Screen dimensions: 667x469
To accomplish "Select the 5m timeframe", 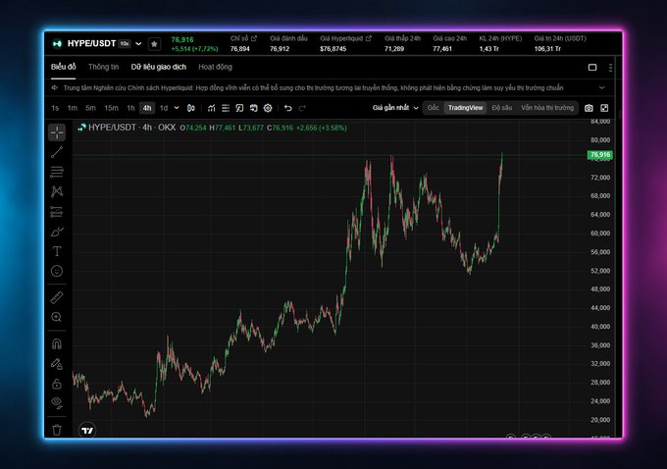I will click(x=90, y=108).
